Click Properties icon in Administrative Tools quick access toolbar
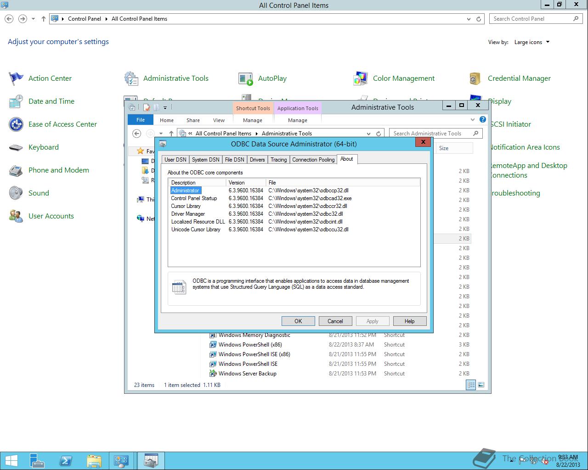 [147, 107]
